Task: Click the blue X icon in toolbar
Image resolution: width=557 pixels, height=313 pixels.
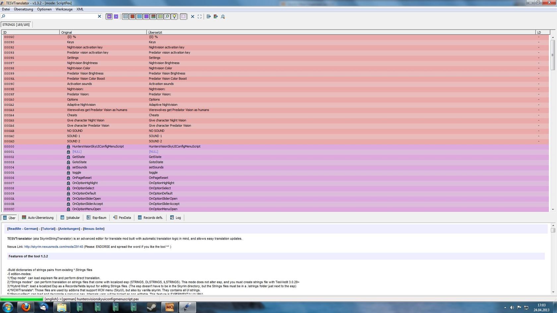Action: 192,17
